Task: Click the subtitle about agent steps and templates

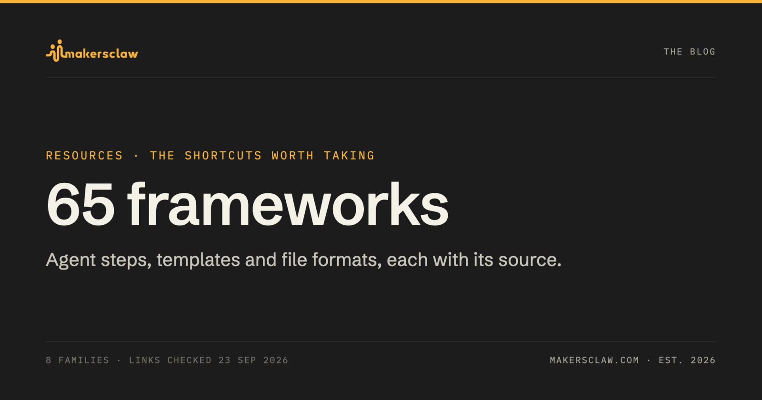Action: 303,260
